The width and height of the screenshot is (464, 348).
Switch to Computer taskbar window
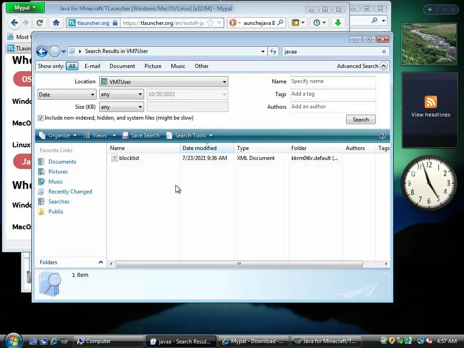[x=108, y=341]
